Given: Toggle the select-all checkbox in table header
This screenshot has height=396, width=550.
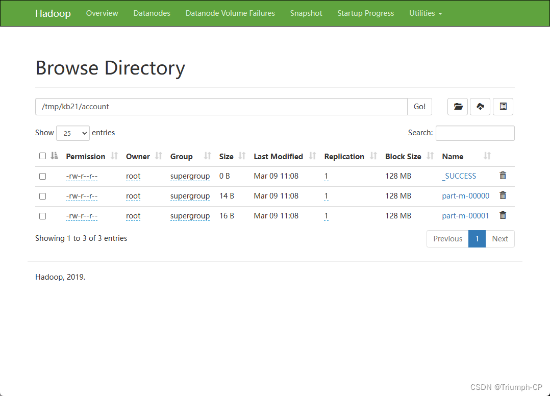Looking at the screenshot, I should pos(42,156).
